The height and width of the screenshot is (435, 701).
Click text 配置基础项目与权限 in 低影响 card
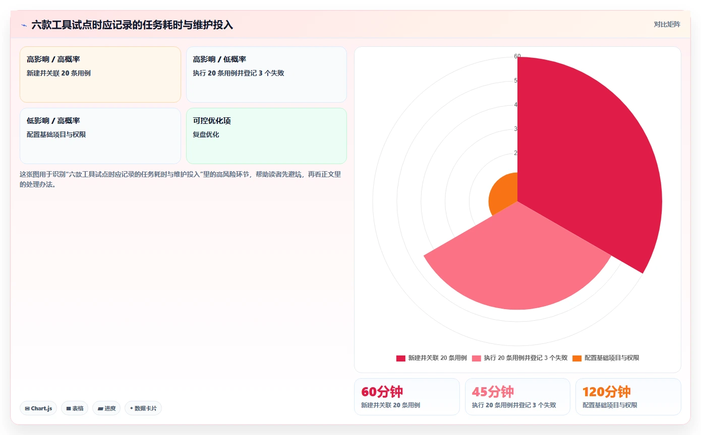[56, 135]
